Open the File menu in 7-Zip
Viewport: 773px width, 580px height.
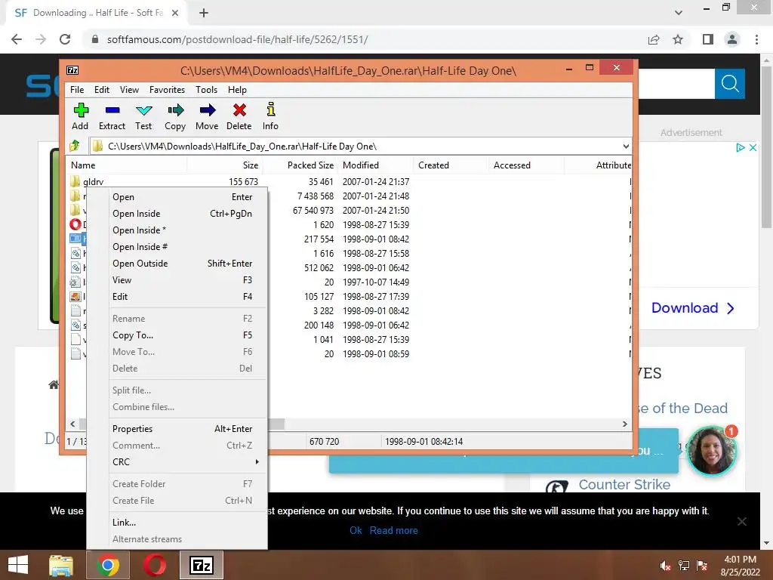click(x=77, y=90)
